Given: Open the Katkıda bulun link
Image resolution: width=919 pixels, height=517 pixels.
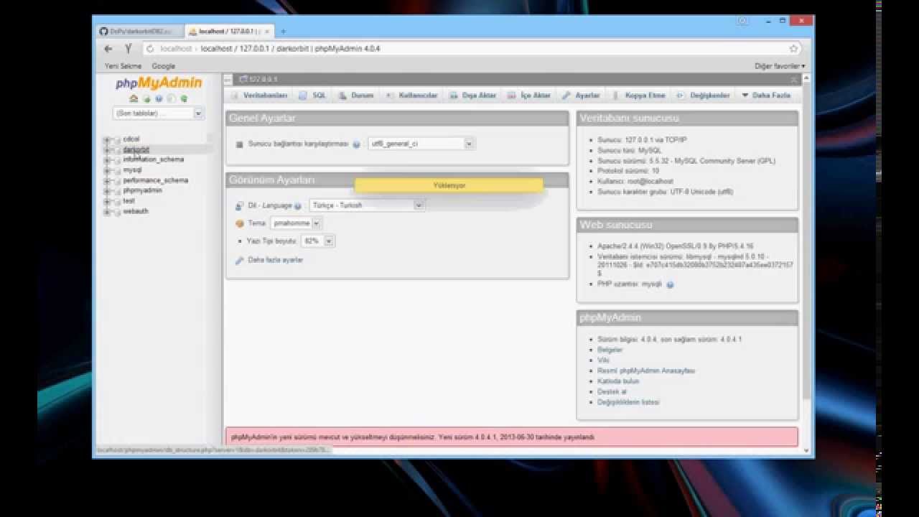Looking at the screenshot, I should coord(618,381).
